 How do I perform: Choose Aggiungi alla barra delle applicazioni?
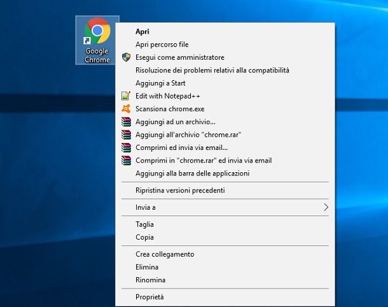tap(225, 174)
